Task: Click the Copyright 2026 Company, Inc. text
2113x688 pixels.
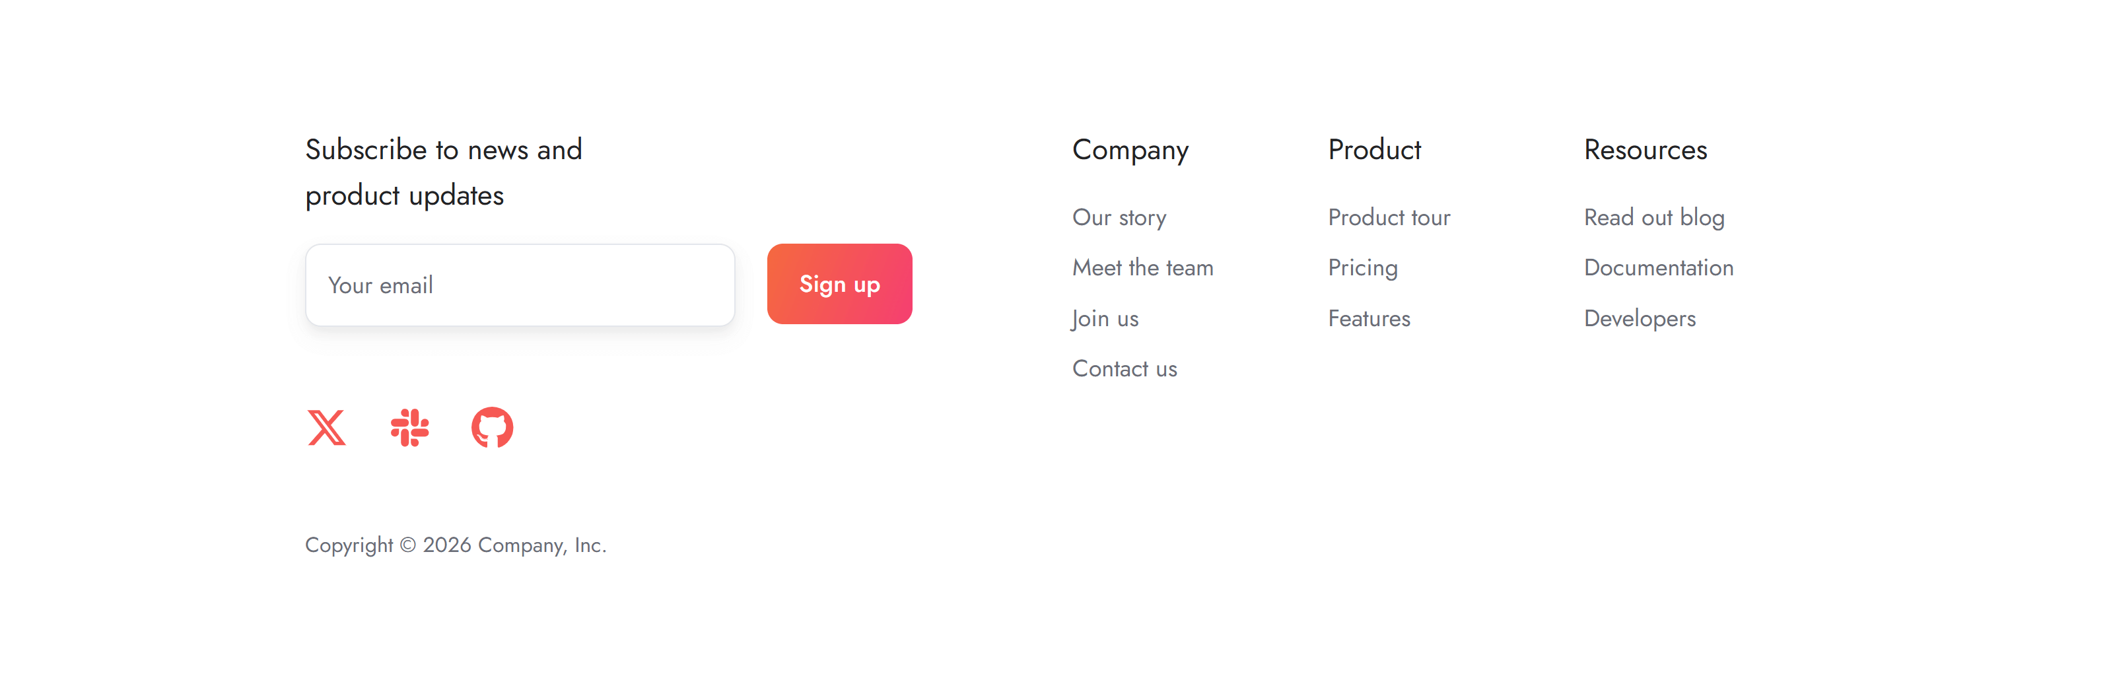Action: [455, 545]
